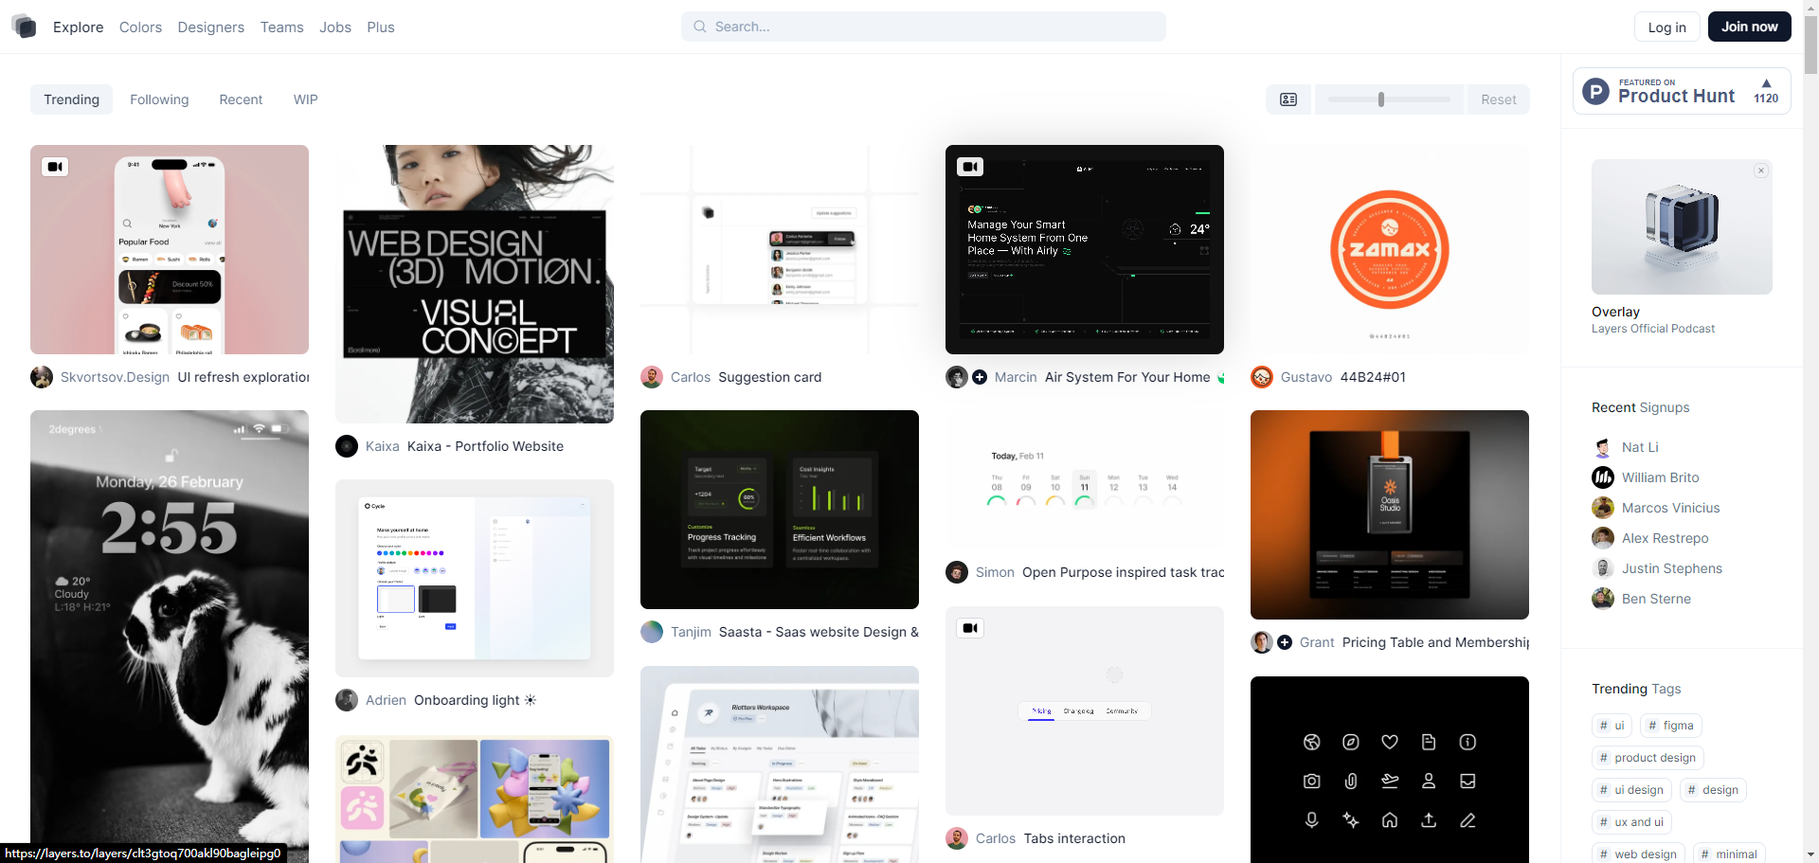
Task: Click the video badge on Air System thumbnail
Action: (x=970, y=167)
